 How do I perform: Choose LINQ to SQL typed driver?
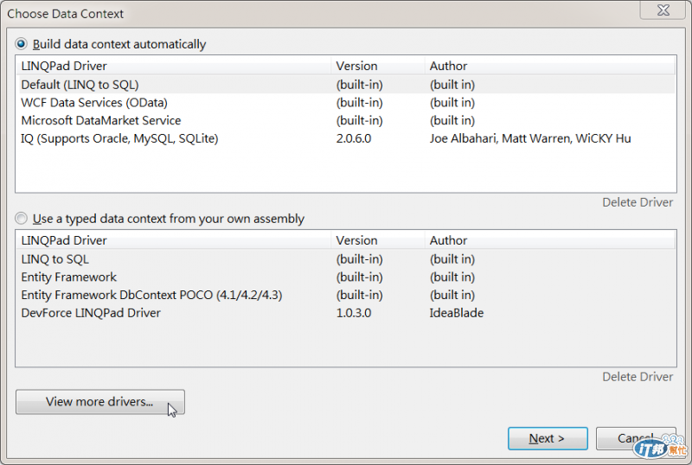tap(54, 259)
